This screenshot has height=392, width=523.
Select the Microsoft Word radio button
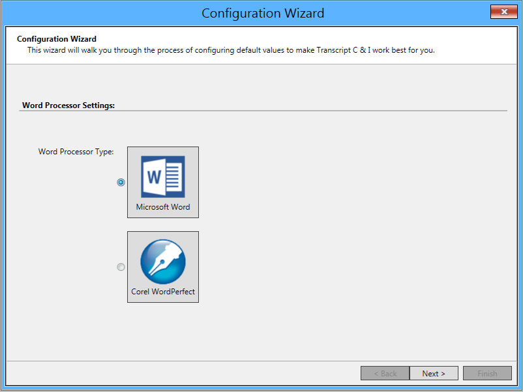tap(121, 182)
